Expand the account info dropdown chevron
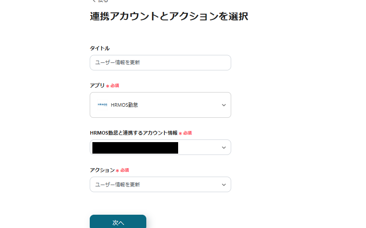366x228 pixels. tap(224, 147)
